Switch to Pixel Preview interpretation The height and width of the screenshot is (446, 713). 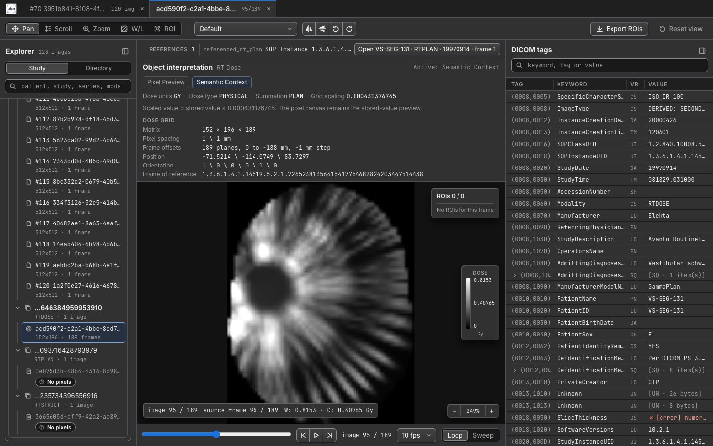[166, 82]
